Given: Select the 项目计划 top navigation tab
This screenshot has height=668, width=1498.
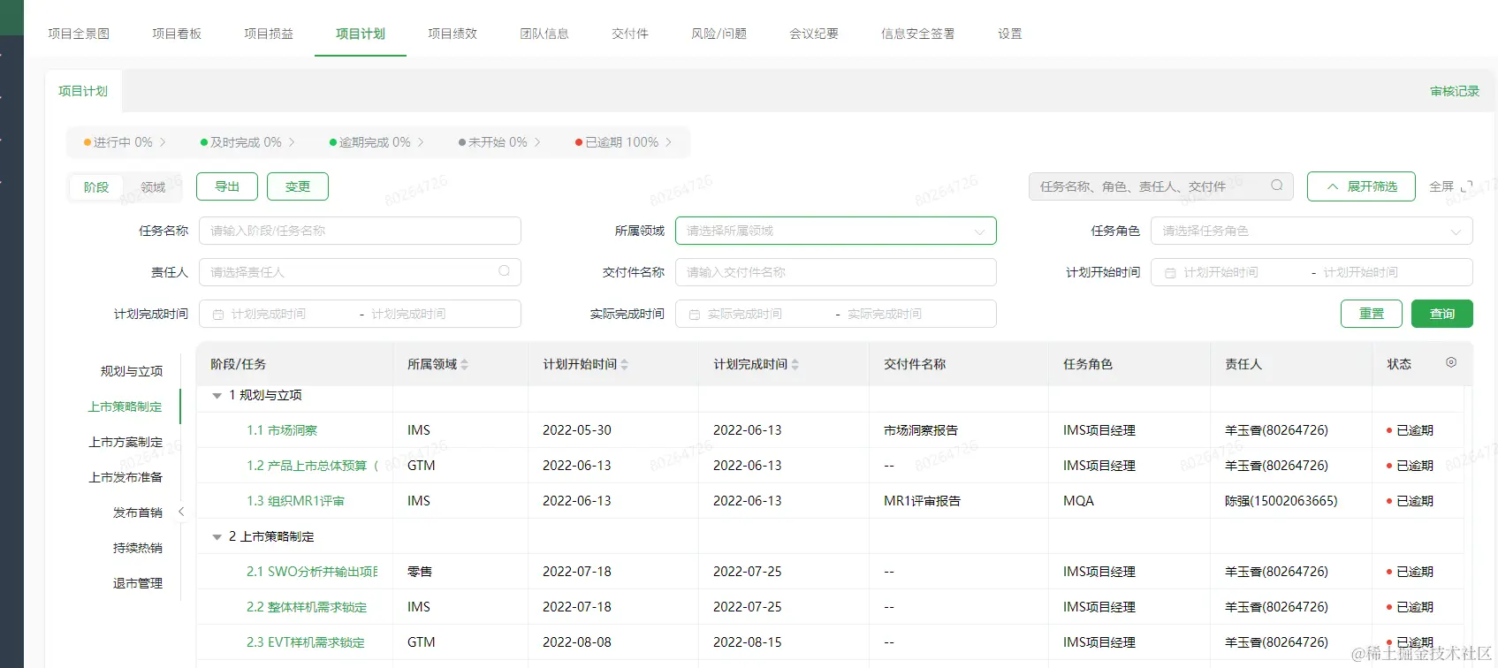Looking at the screenshot, I should coord(361,34).
